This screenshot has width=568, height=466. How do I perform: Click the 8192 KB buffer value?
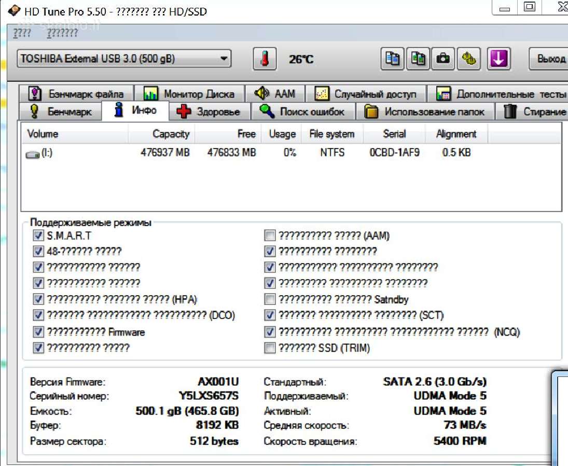click(x=217, y=425)
